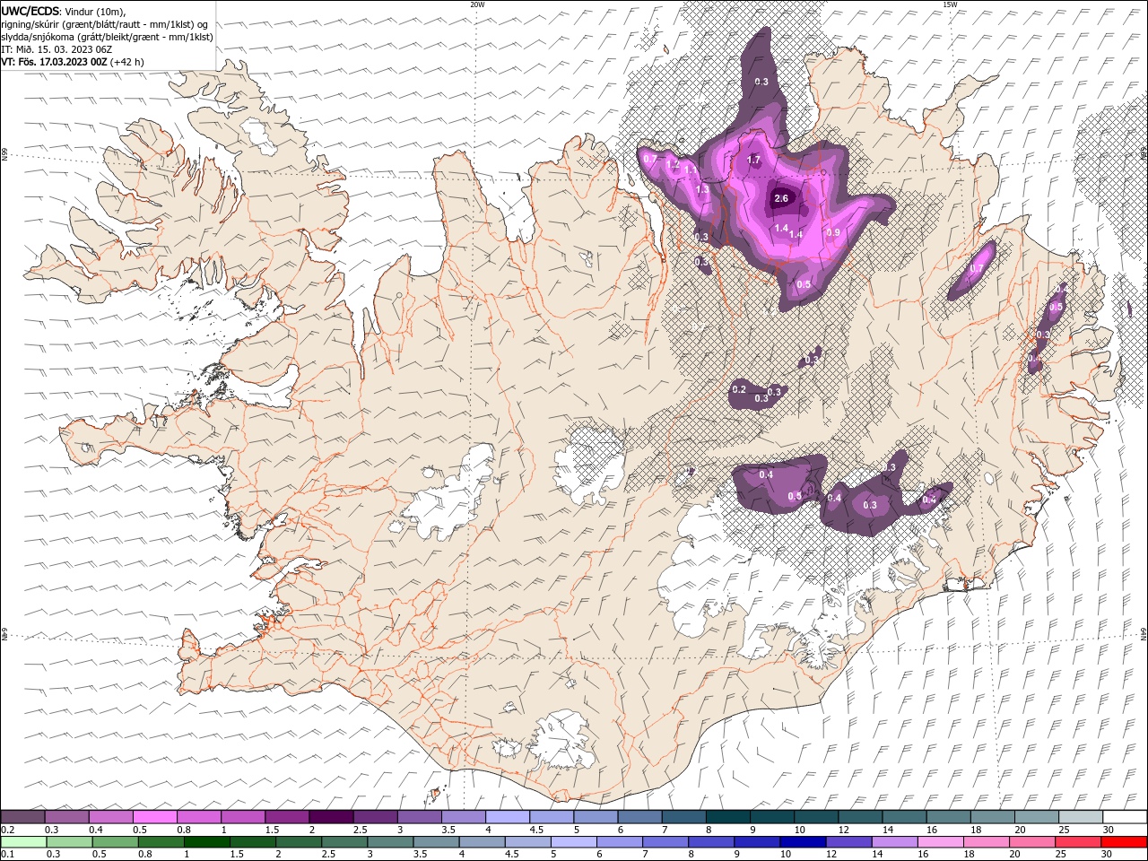Screen dimensions: 1148x861
Task: Click the teal 12–14 swatch in upper legend
Action: (860, 816)
